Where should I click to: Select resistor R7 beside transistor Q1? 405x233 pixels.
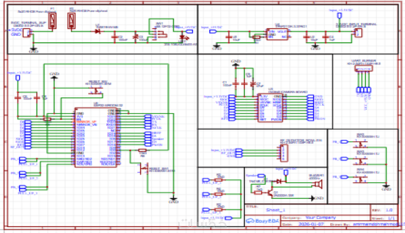258,192
